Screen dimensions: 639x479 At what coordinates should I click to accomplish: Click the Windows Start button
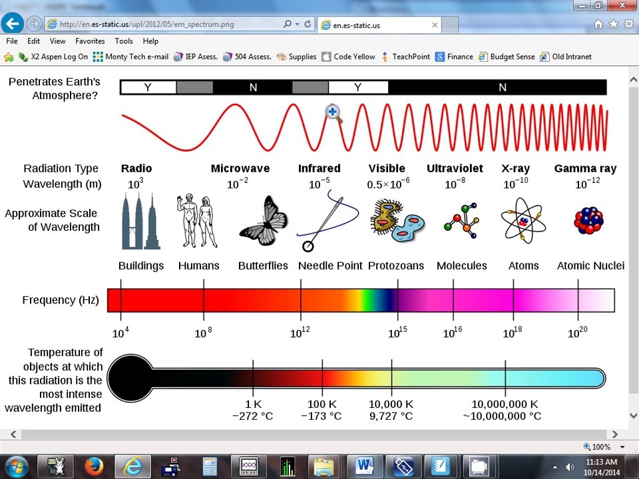(16, 466)
